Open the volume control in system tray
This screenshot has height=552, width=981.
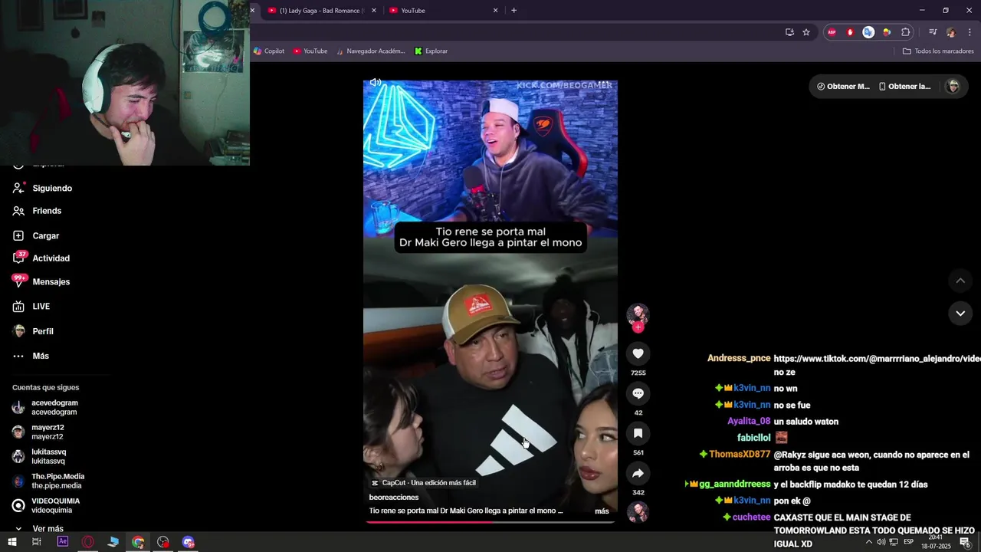[x=881, y=542]
